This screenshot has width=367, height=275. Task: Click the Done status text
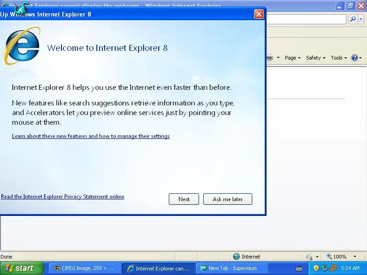[x=6, y=257]
